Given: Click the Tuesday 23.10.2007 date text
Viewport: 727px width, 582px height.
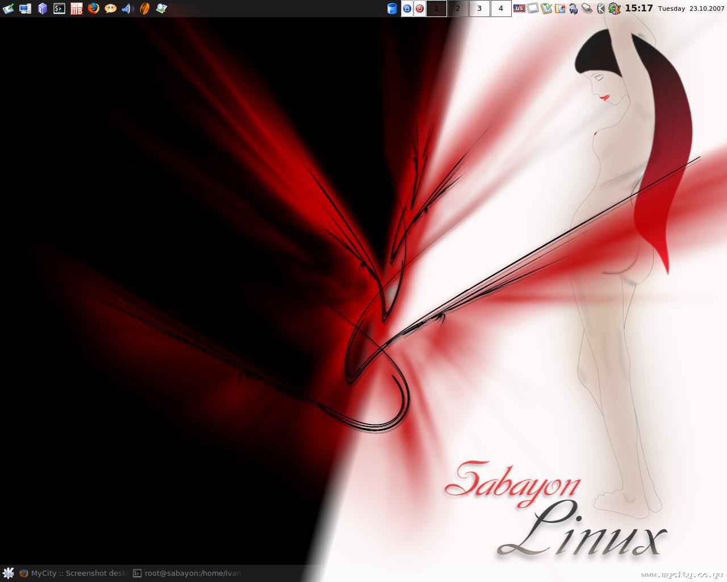Looking at the screenshot, I should coord(691,9).
